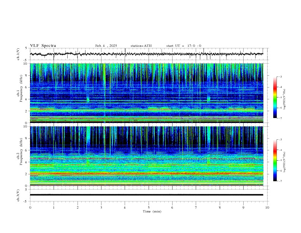Image resolution: width=301 pixels, height=233 pixels.
Task: Click the "10" kHz tick on ch.1 spectrogram
Action: coord(26,64)
